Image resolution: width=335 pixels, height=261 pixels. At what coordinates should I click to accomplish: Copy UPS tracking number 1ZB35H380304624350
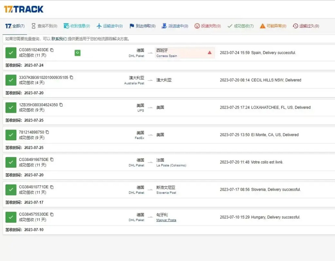point(61,105)
